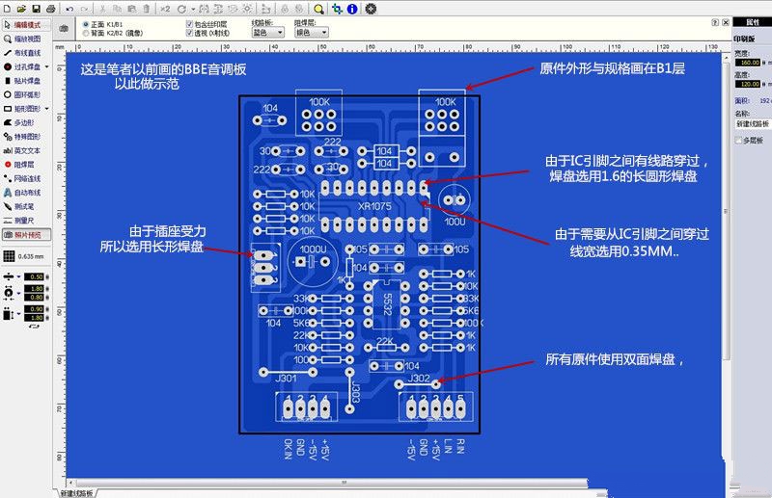
Task: Toggle the 照片预览 photo preview button
Action: (x=27, y=235)
